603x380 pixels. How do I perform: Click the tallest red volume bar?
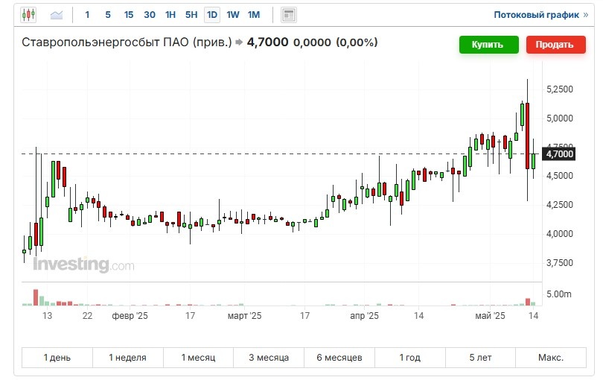36,297
